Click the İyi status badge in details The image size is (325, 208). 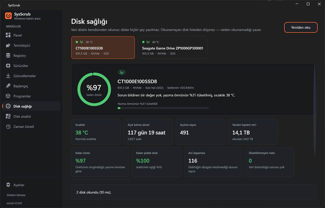(x=122, y=73)
